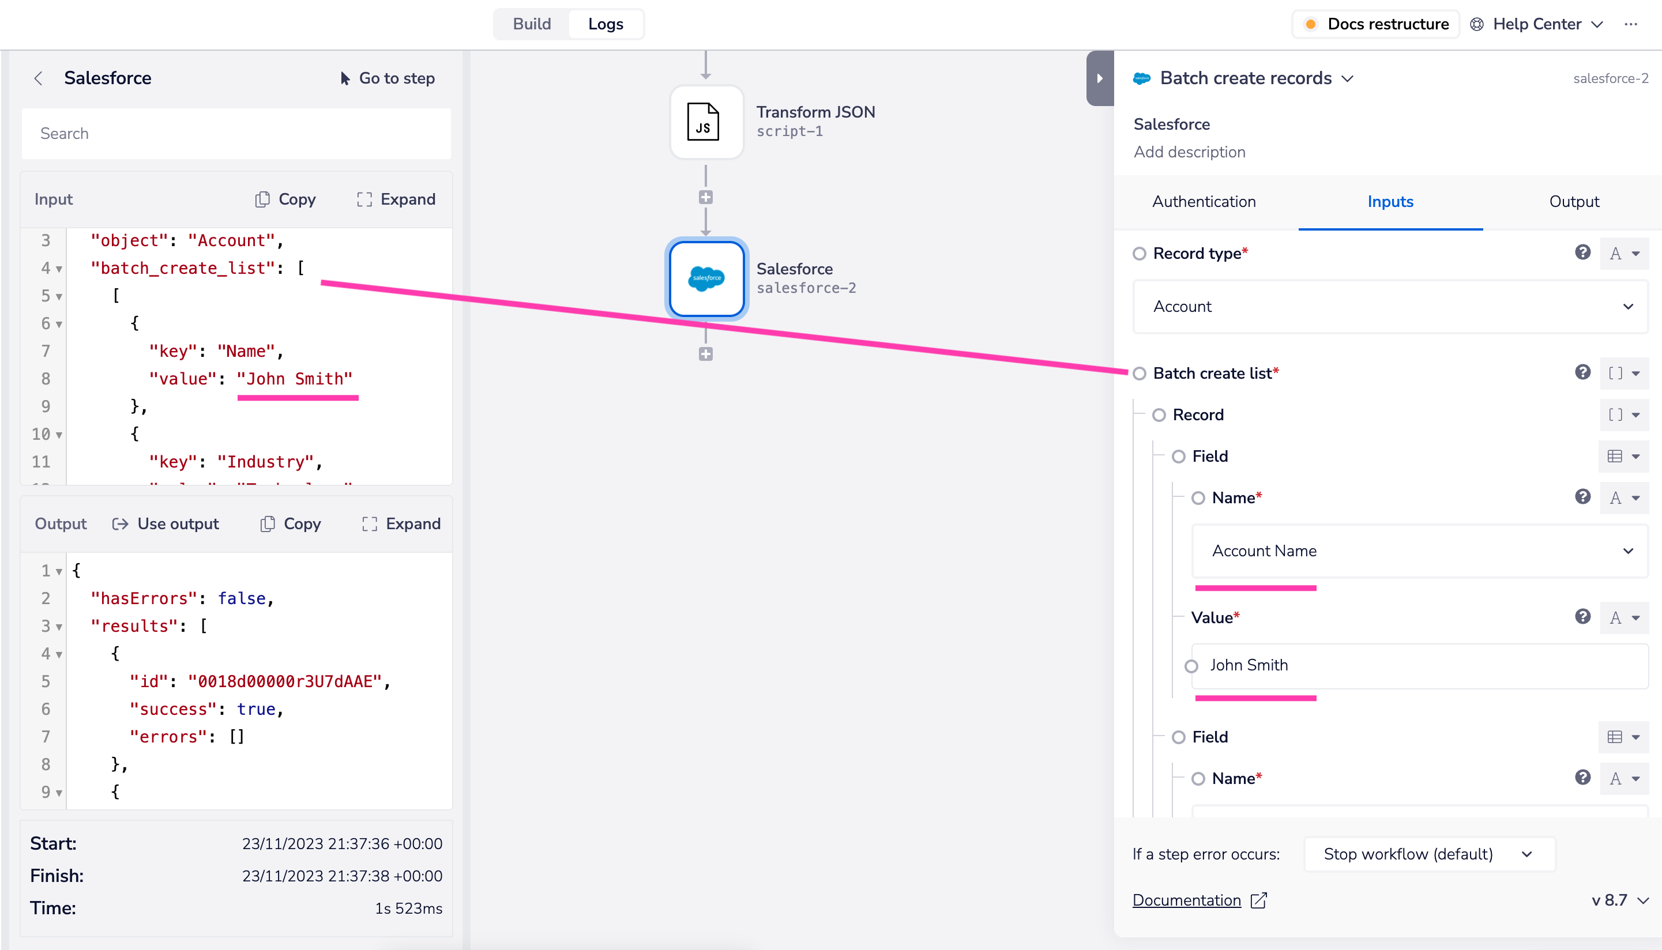Add a new step below Salesforce node

pos(705,353)
